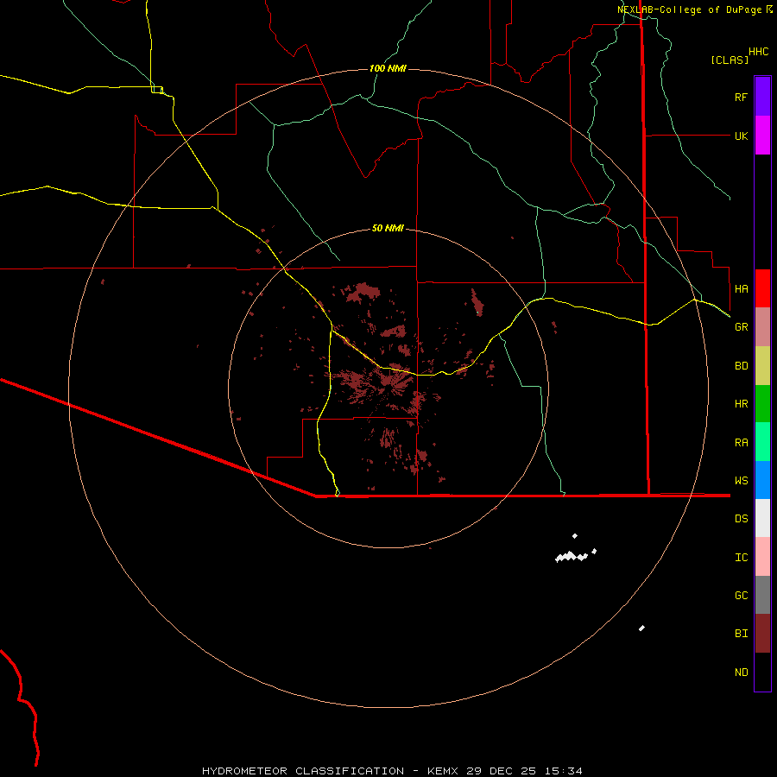Click the HA red legend swatch
This screenshot has width=777, height=777.
pyautogui.click(x=762, y=288)
